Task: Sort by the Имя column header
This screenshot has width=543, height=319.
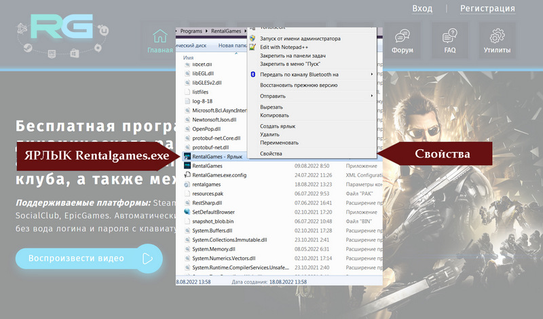Action: (x=189, y=58)
